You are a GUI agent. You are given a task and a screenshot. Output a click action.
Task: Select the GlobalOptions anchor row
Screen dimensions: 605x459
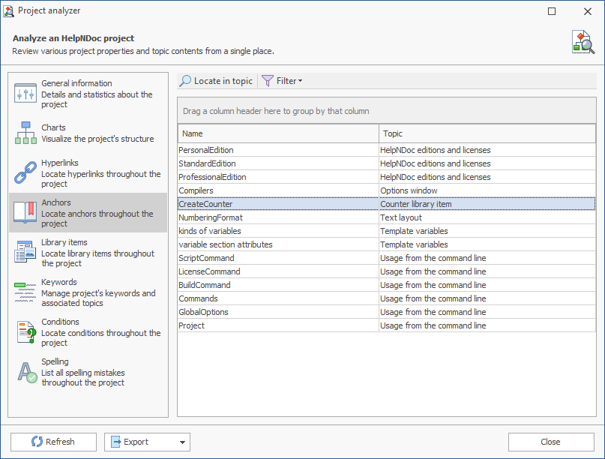pyautogui.click(x=387, y=312)
